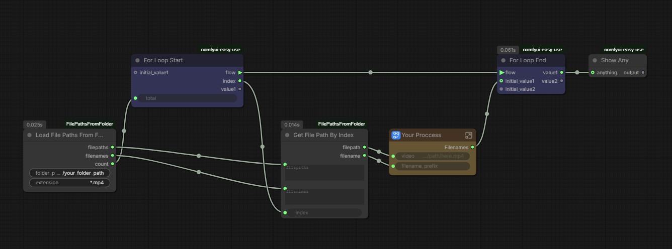Click the 0.014s execution time badge

coord(292,125)
